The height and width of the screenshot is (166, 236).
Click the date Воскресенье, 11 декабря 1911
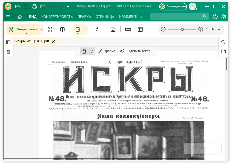point(70,62)
